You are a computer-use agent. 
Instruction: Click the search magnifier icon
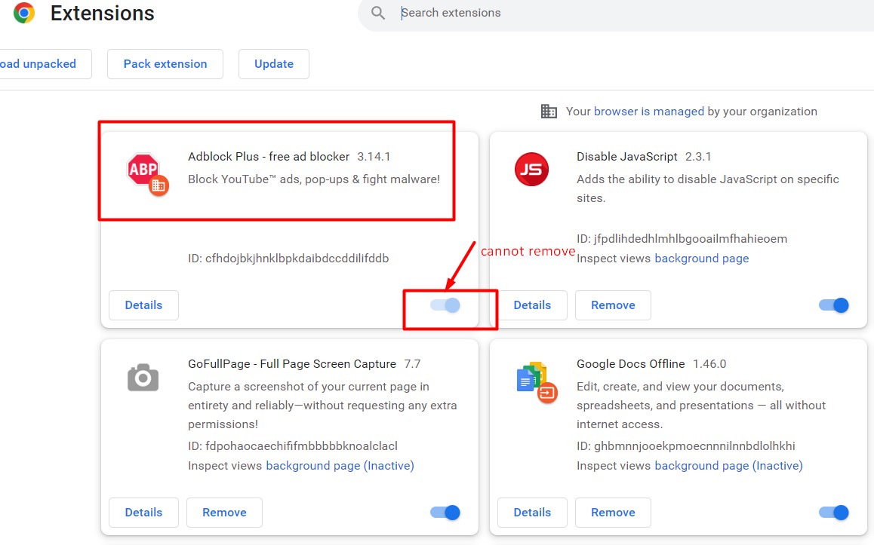pos(378,13)
